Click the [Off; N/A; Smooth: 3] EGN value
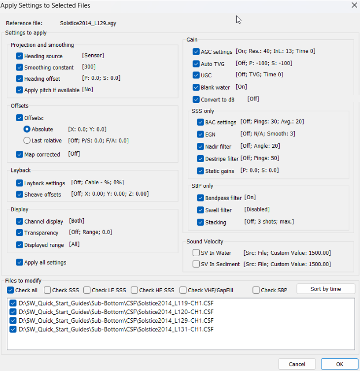This screenshot has height=371, width=360. click(268, 134)
